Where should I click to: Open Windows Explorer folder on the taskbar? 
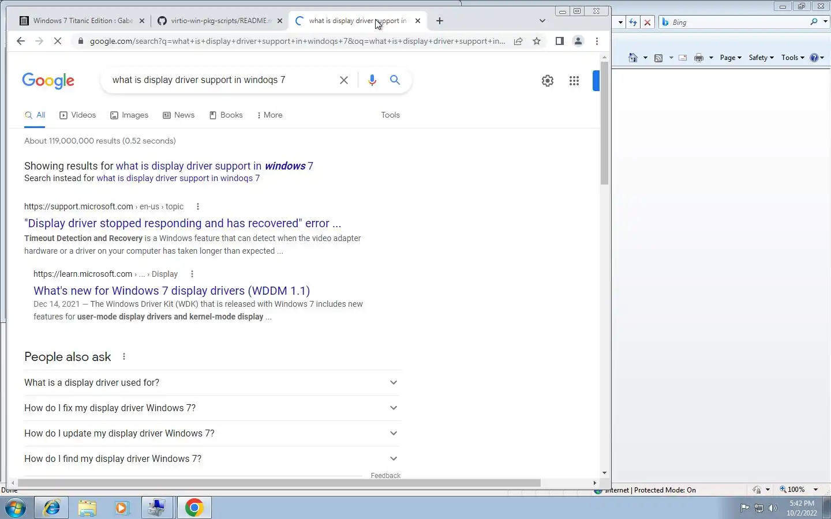[87, 507]
